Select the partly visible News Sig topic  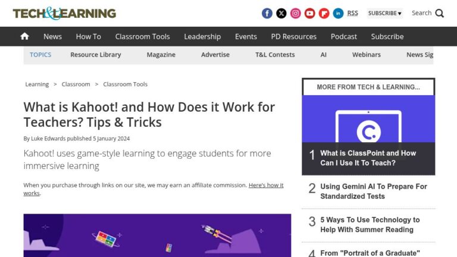tap(420, 55)
